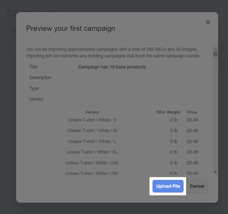Close the preview dialog with X
Screen dimensions: 228x214
pyautogui.click(x=208, y=22)
